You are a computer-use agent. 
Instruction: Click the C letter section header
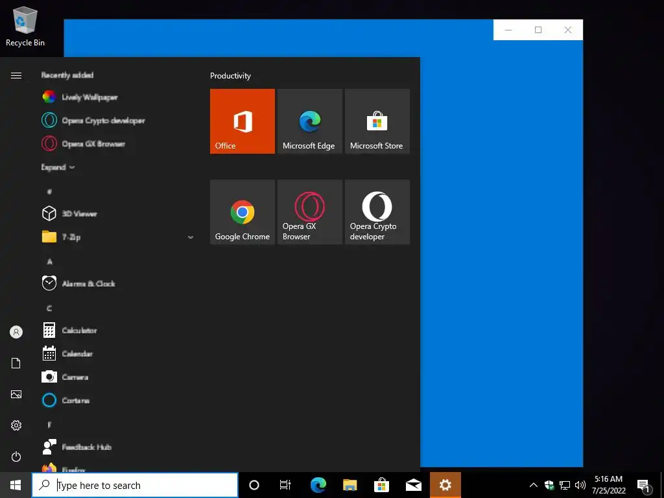pyautogui.click(x=49, y=308)
